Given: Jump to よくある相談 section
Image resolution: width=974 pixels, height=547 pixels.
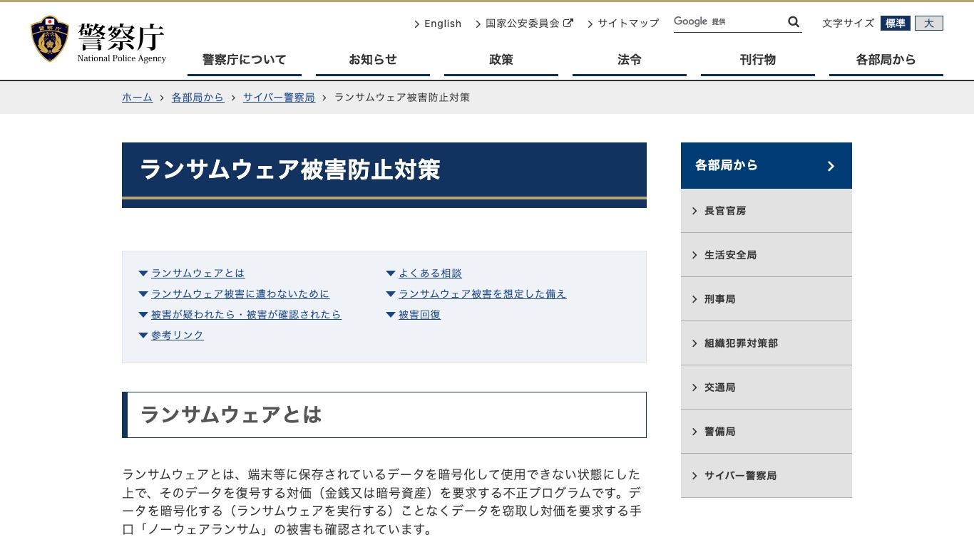Looking at the screenshot, I should [x=430, y=273].
